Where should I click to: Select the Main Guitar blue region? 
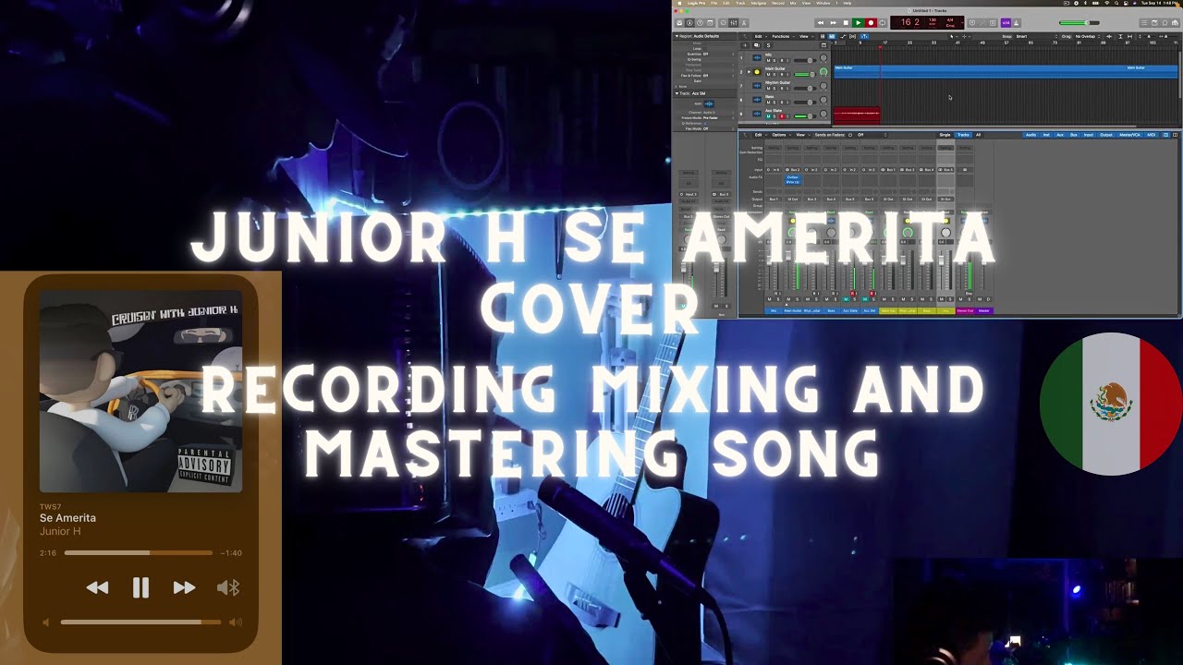(x=1007, y=71)
